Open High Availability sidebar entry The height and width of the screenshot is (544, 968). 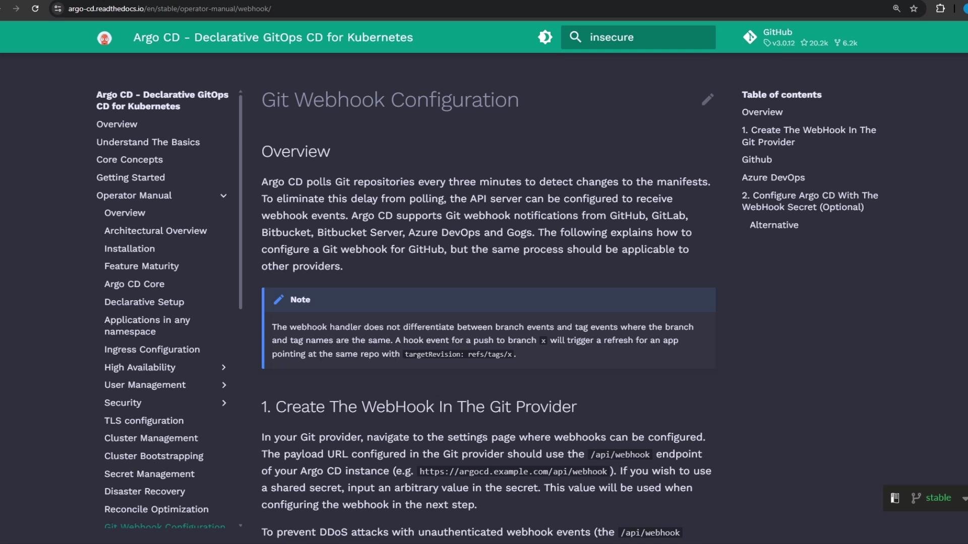click(140, 367)
